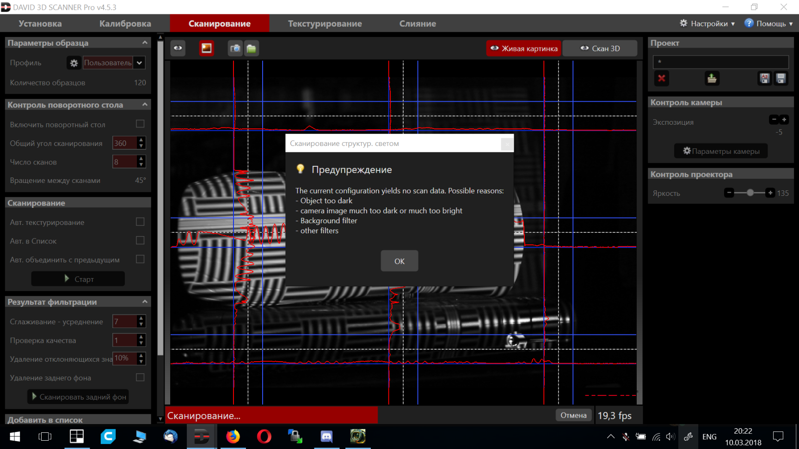Click the Save As floppy disk icon
The width and height of the screenshot is (799, 449).
765,79
